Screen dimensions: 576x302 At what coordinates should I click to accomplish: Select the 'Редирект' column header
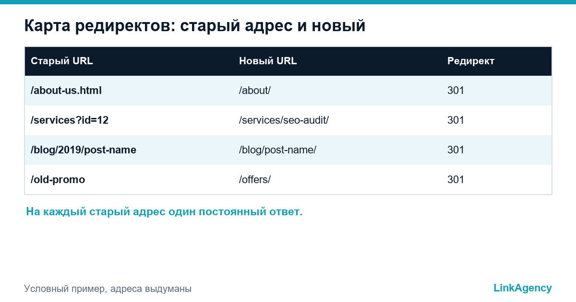[471, 61]
